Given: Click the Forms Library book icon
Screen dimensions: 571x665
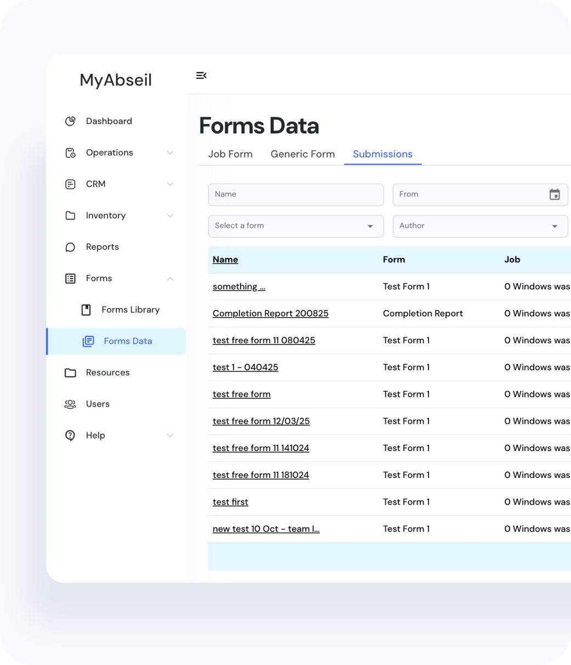Looking at the screenshot, I should pos(86,310).
